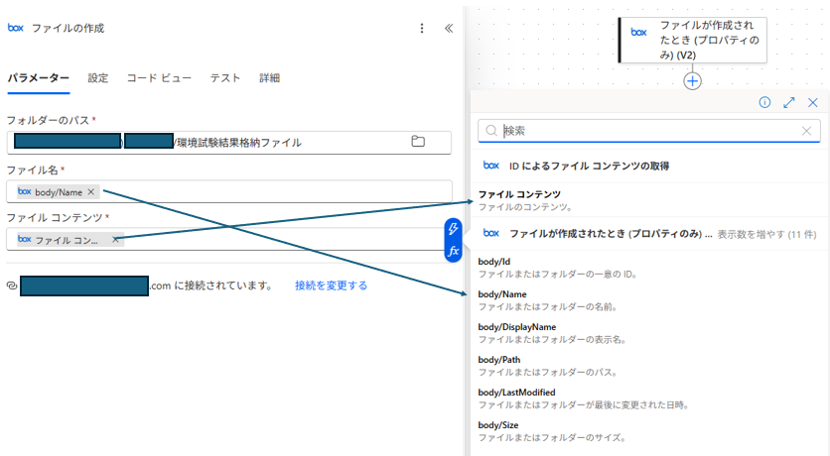The image size is (830, 456).
Task: Click 表示数を増やす (11 件) link
Action: (x=767, y=234)
